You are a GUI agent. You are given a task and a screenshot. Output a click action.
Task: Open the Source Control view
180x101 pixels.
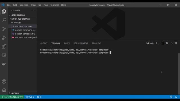(x=4, y=29)
